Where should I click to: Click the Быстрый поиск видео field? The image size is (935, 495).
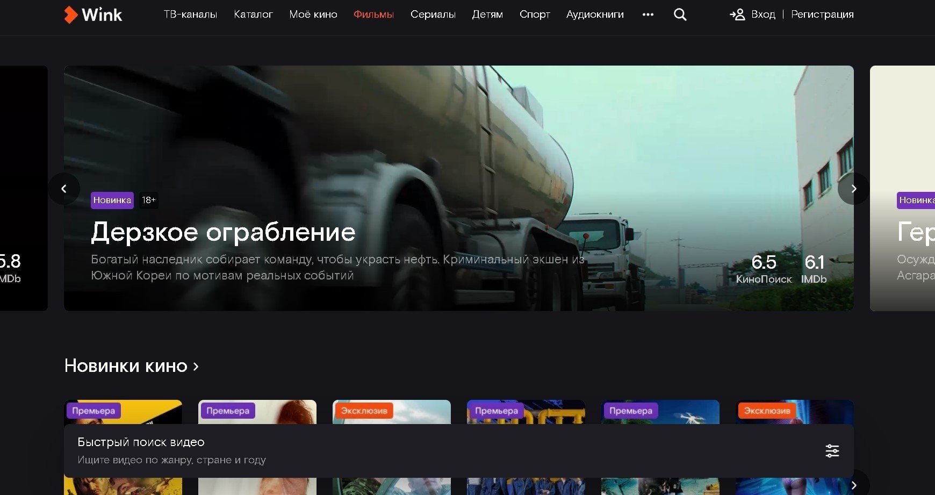tap(459, 451)
